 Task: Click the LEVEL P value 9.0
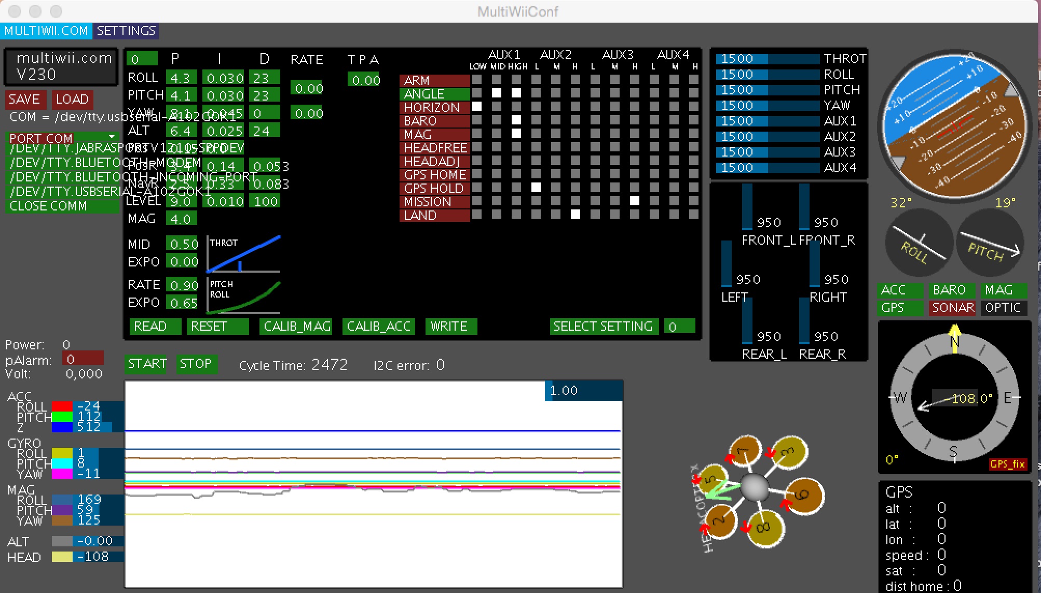[x=181, y=201]
